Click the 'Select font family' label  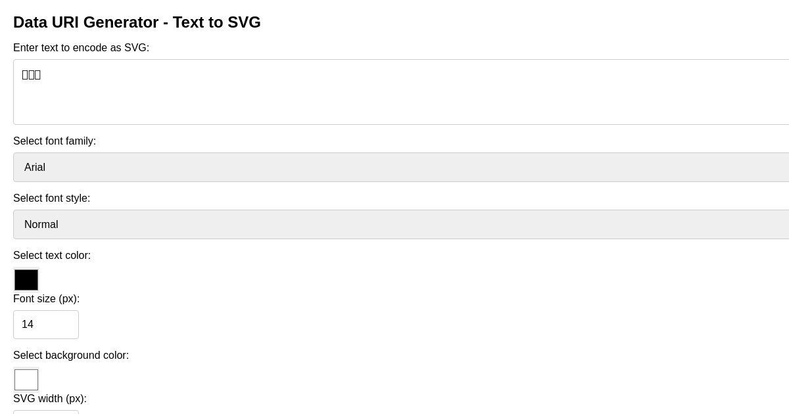coord(55,141)
